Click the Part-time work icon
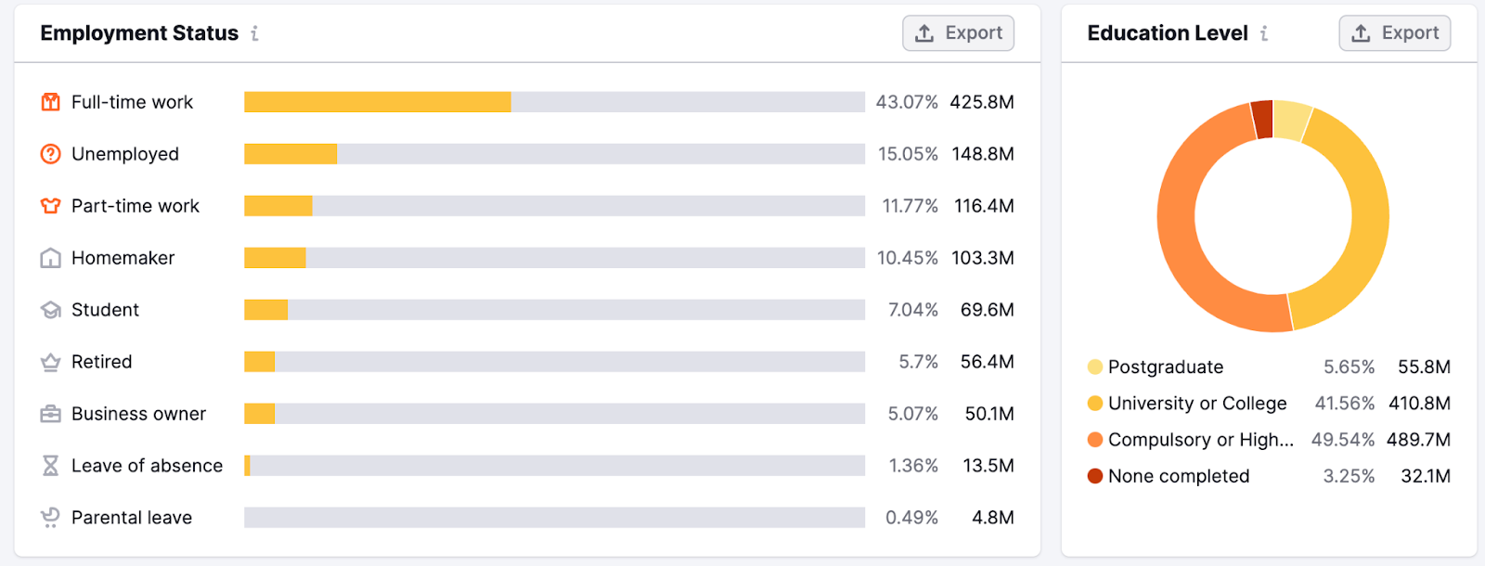 pos(50,206)
